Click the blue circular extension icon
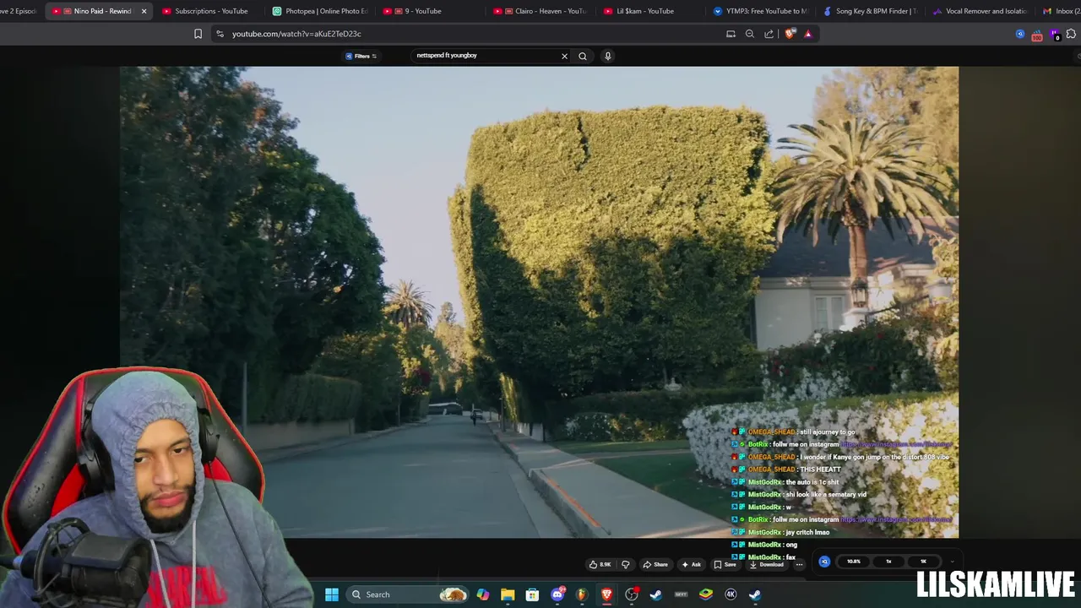Image resolution: width=1081 pixels, height=608 pixels. point(1019,34)
